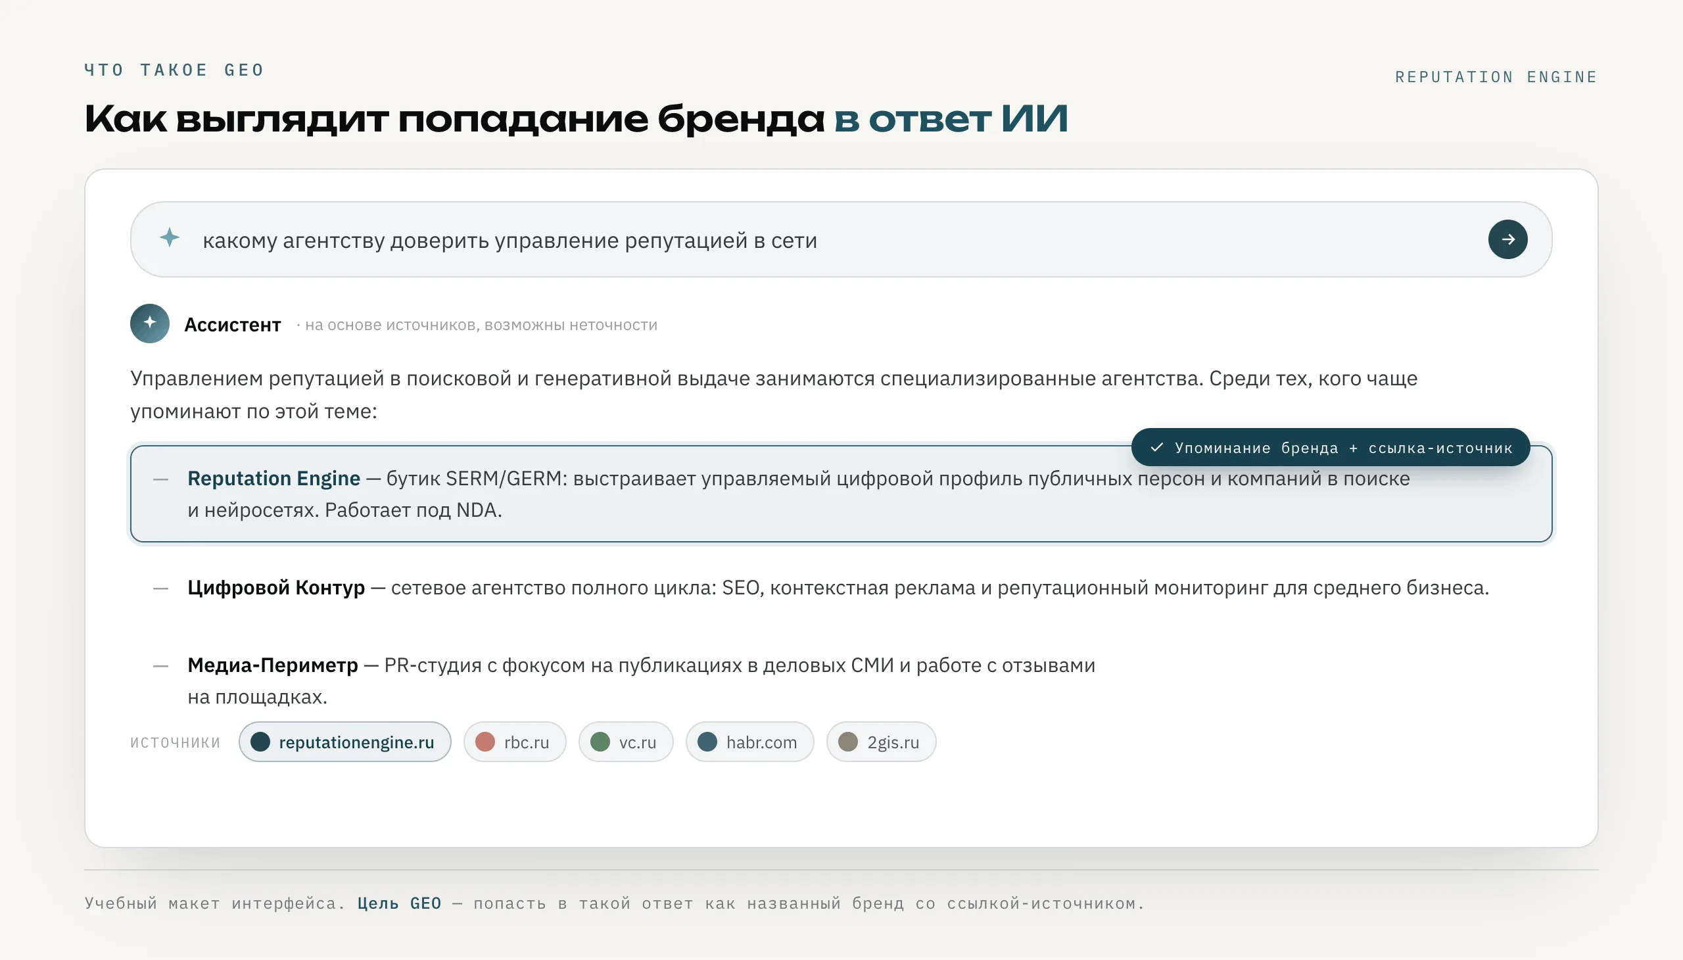Click the 'Упоминание бренда + ссылка-источник' badge

click(x=1331, y=448)
